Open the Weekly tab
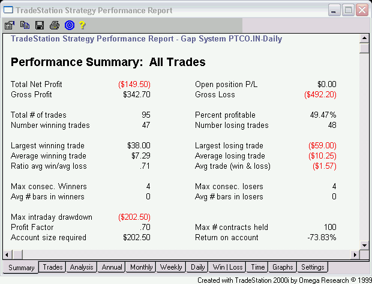The height and width of the screenshot is (284, 372). coord(171,267)
